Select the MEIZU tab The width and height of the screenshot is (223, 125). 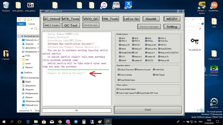pyautogui.click(x=172, y=19)
